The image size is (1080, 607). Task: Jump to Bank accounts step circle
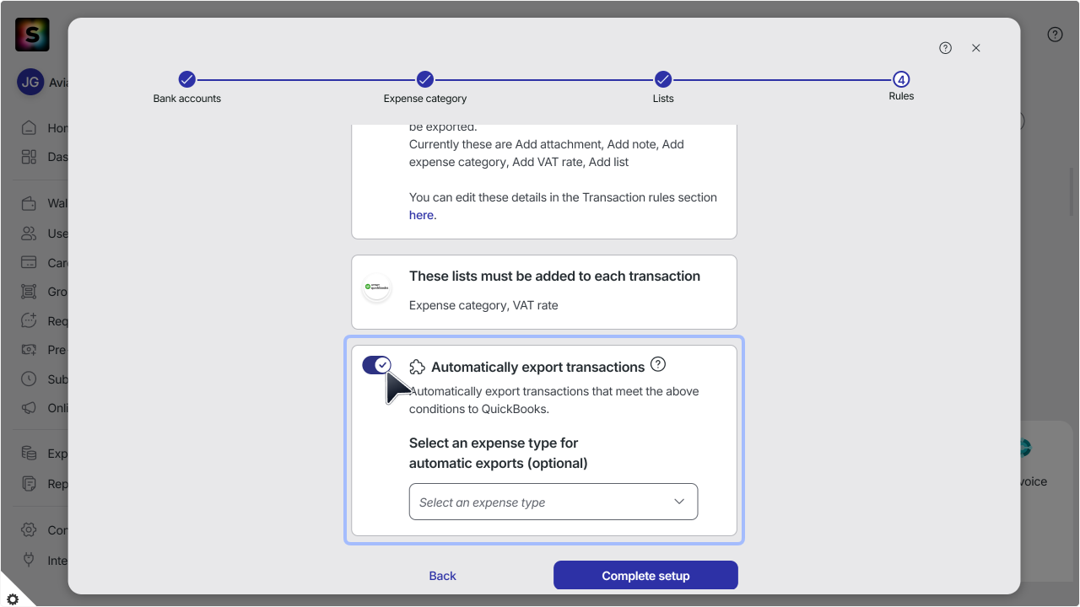click(x=187, y=79)
